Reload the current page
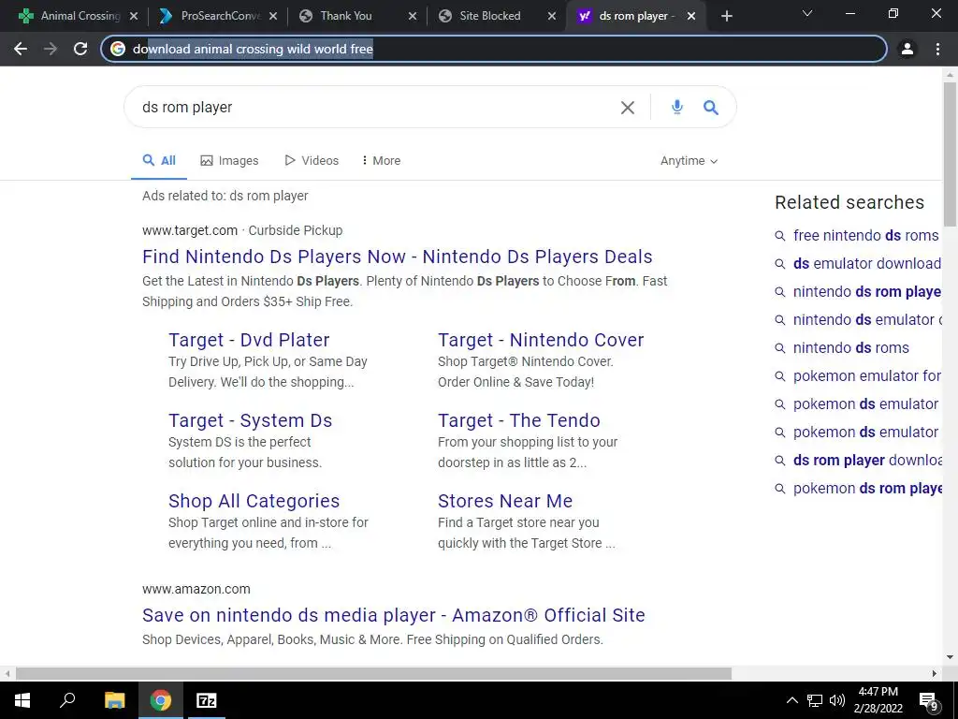958x719 pixels. 80,49
